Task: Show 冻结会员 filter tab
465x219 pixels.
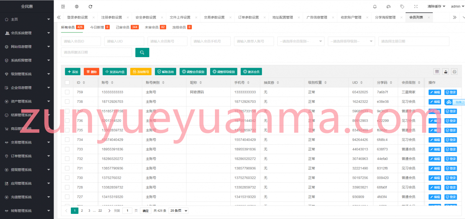Action: tap(182, 27)
